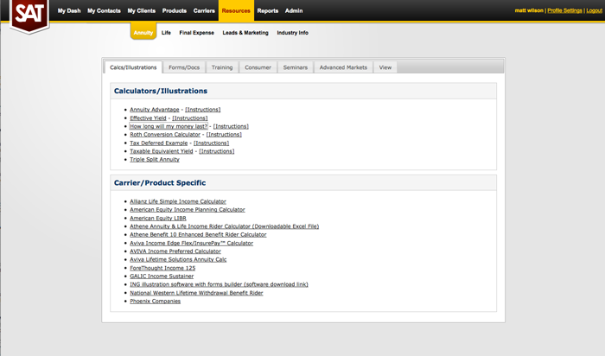Image resolution: width=605 pixels, height=356 pixels.
Task: Open Instructions for Tax Deferred Example
Action: point(211,143)
